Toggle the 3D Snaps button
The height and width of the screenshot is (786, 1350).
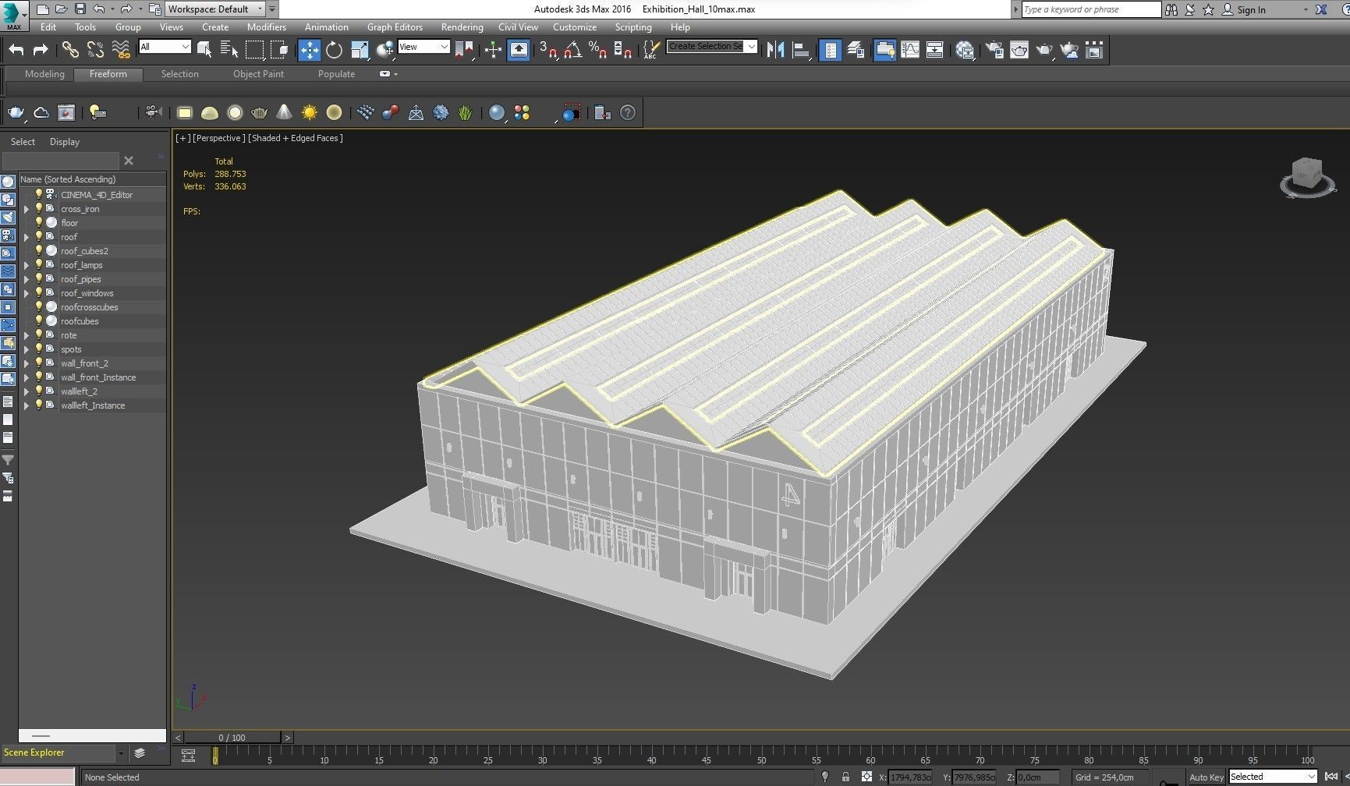548,50
